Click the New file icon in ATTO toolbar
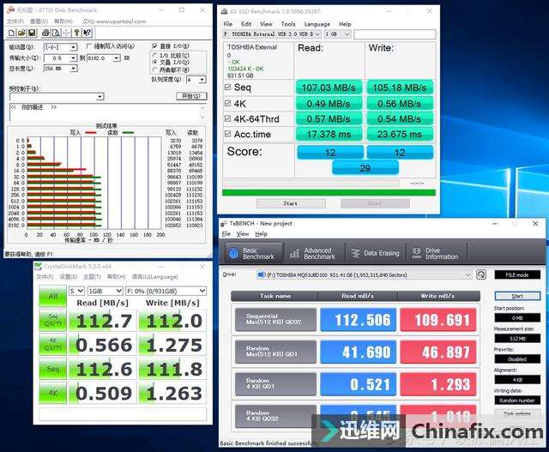549x452 pixels. click(11, 33)
